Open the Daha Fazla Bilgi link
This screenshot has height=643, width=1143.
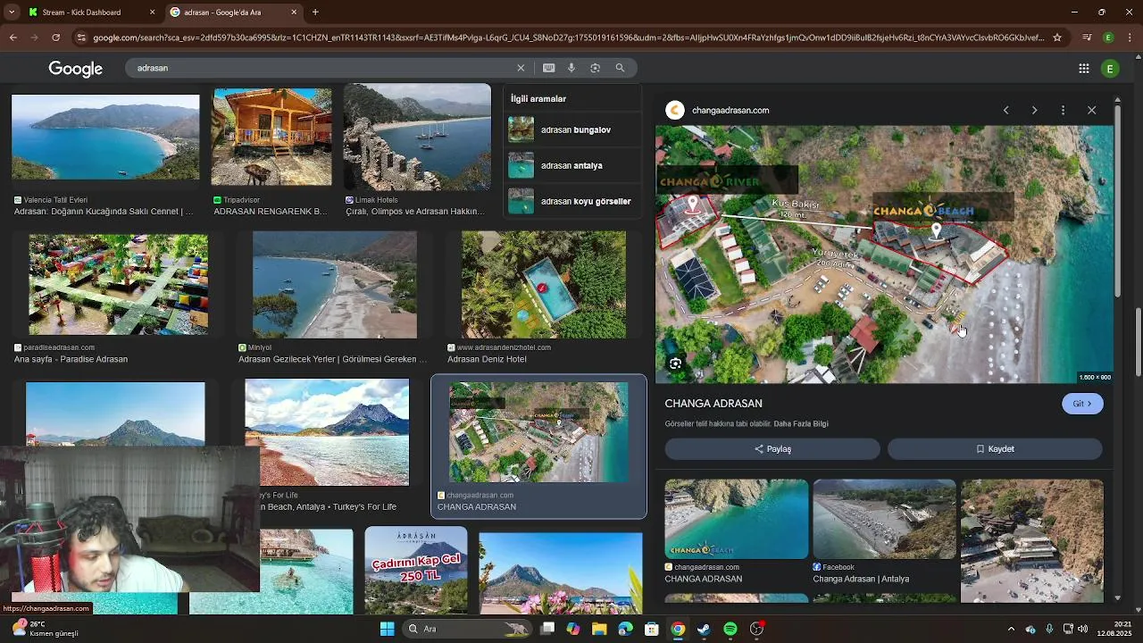click(x=801, y=423)
